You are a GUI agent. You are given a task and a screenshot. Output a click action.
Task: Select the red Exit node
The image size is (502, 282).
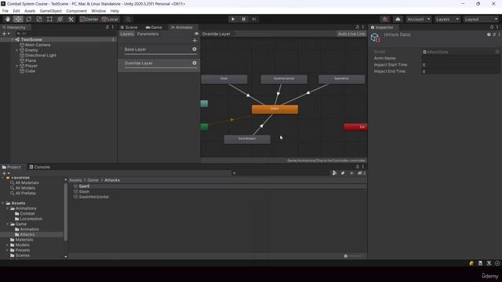click(x=355, y=127)
